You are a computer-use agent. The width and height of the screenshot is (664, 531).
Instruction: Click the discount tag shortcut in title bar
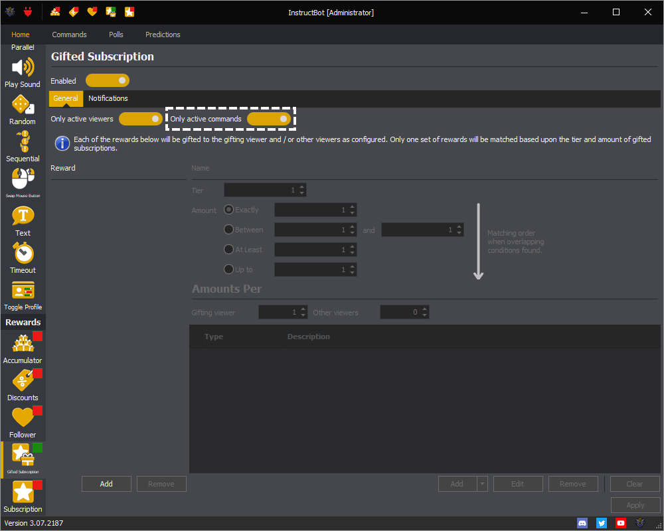click(74, 12)
